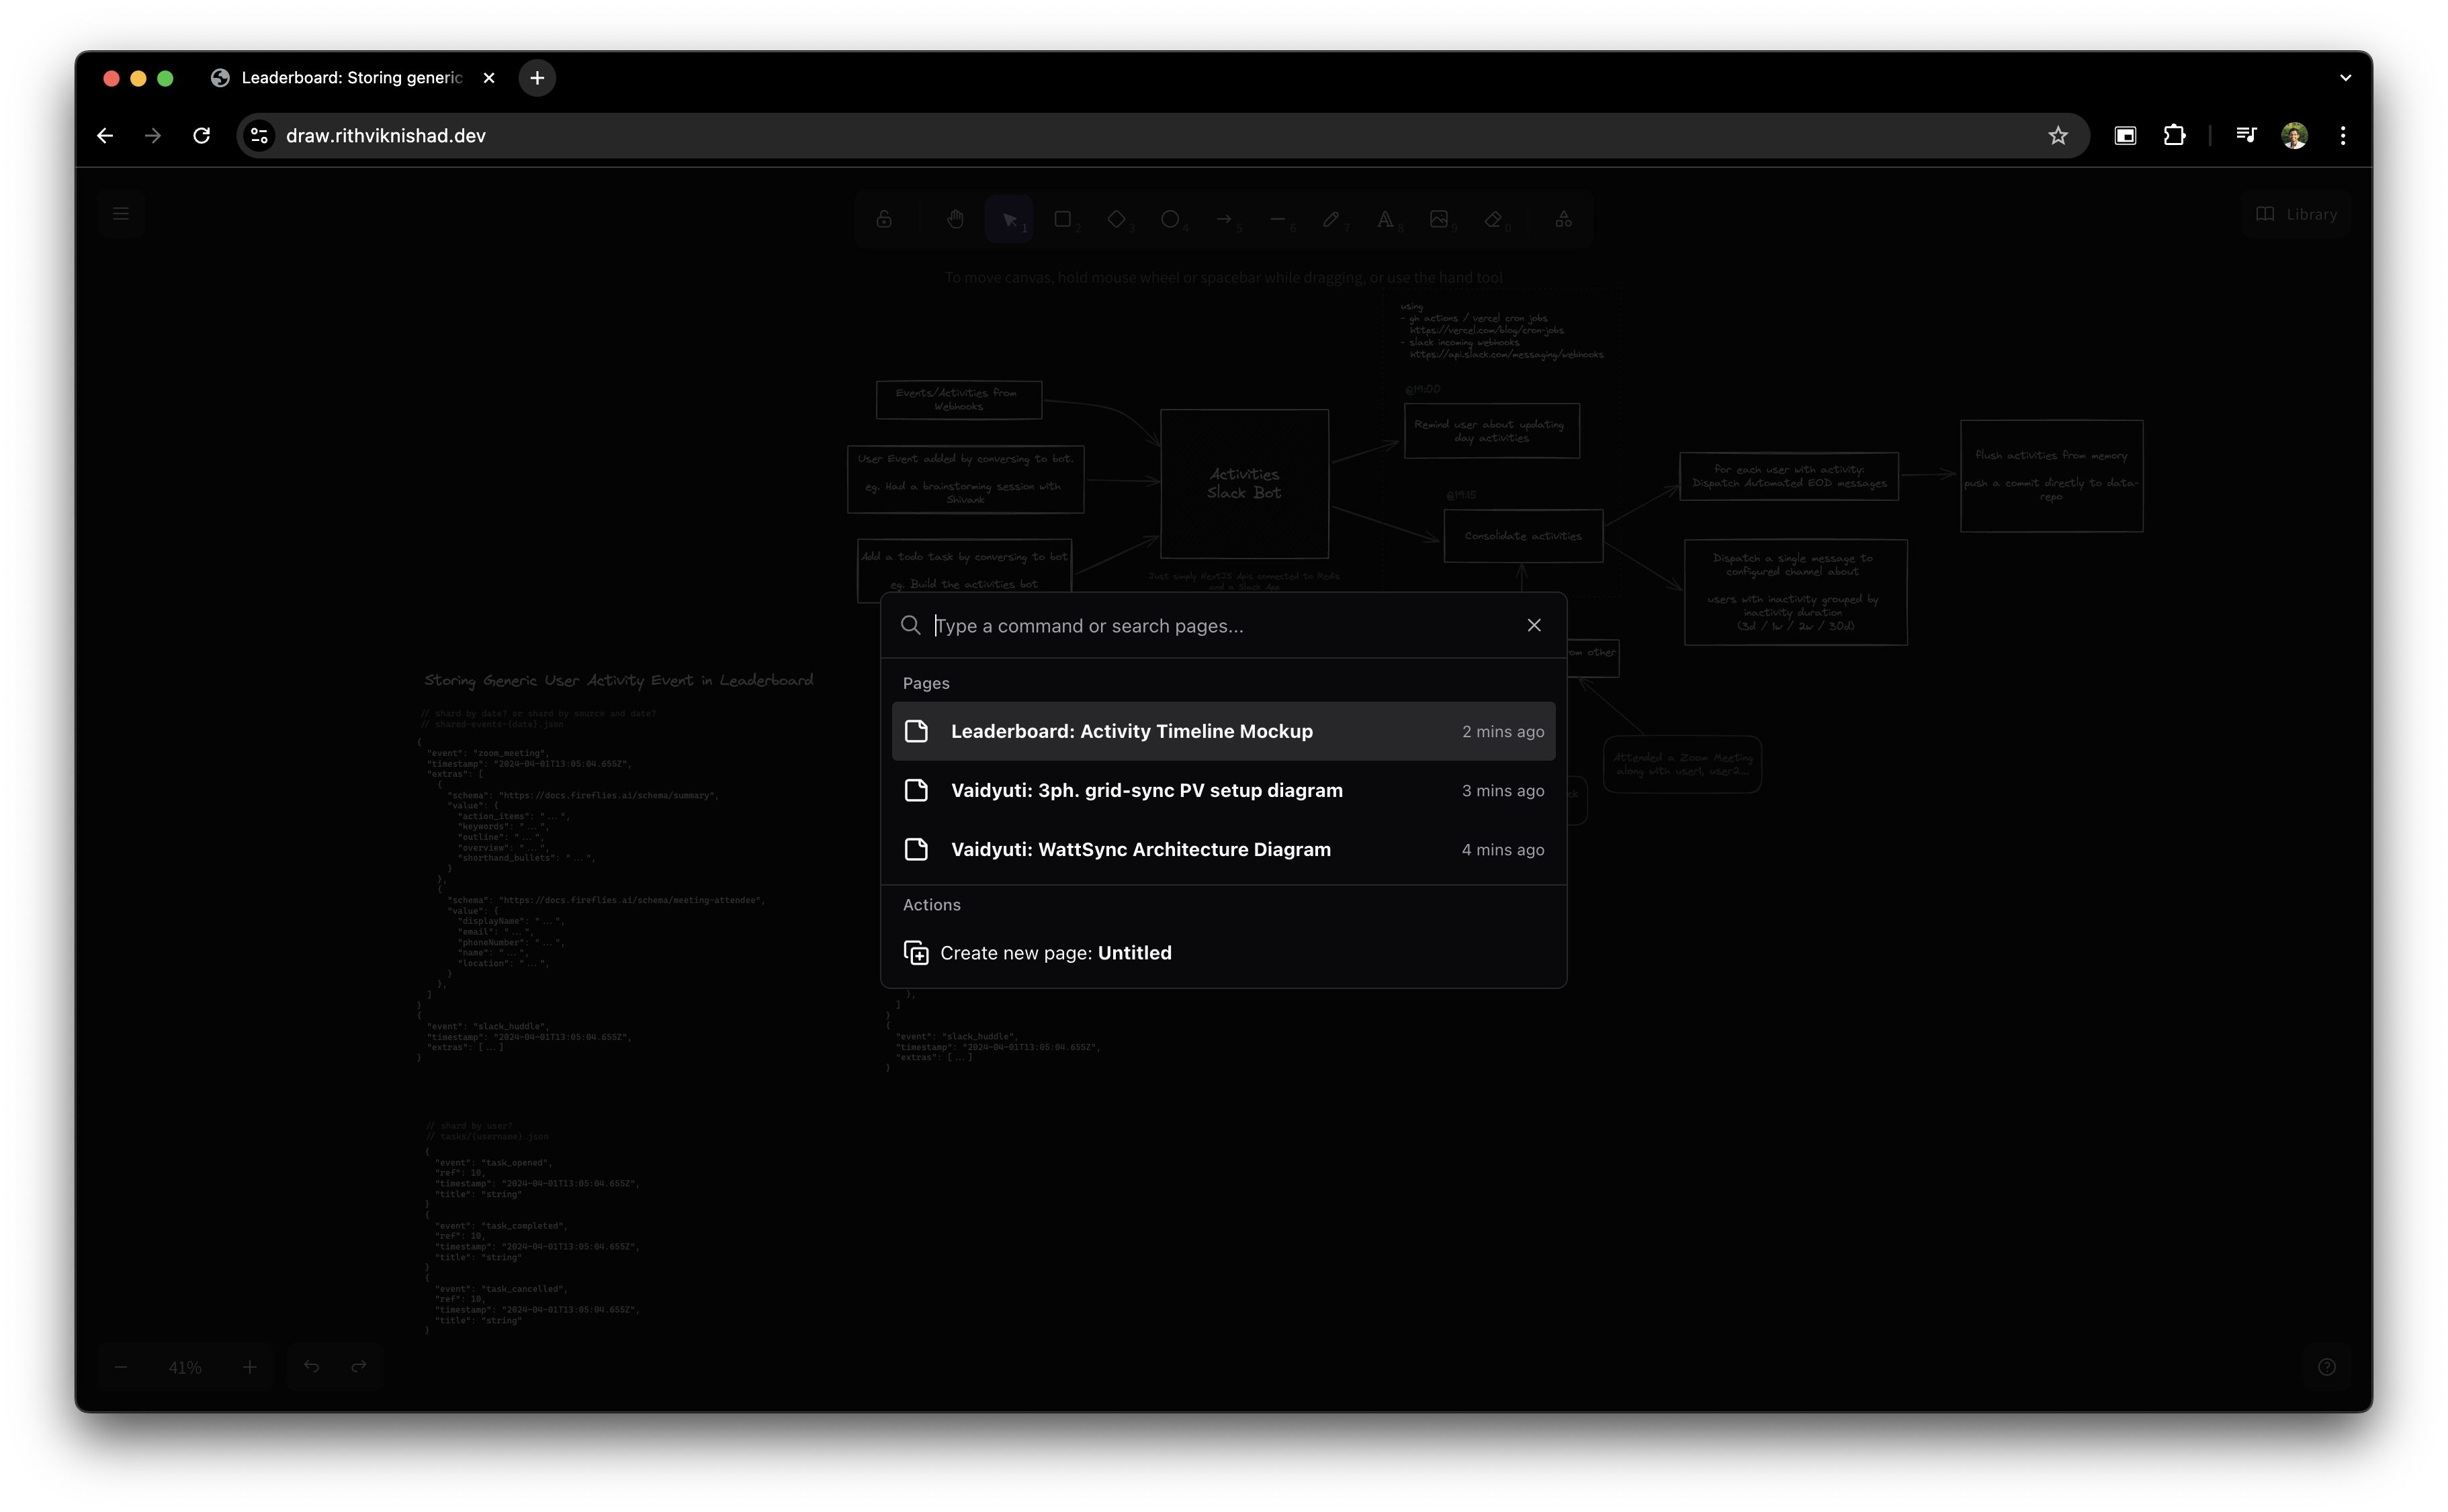Screen dimensions: 2448x1512
Task: Bookmark this page with the star icon
Action: click(x=2057, y=135)
